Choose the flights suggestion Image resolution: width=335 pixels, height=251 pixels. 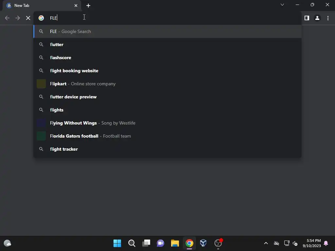pyautogui.click(x=167, y=110)
